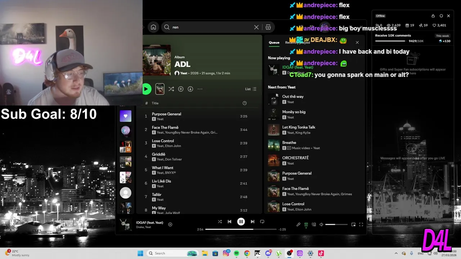
Task: Open OBS Studio from taskbar
Action: point(289,253)
